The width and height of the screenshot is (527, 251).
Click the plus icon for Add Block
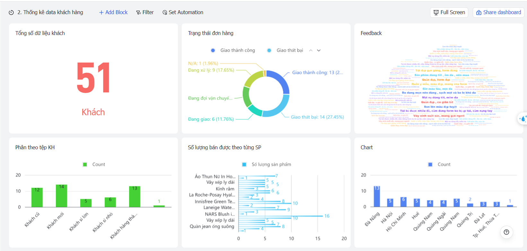[x=101, y=13]
